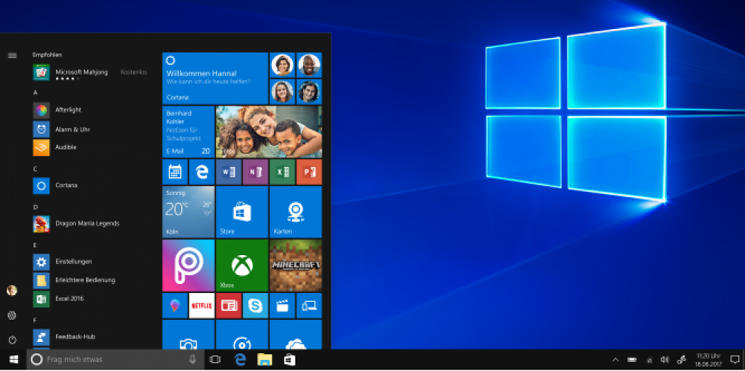Open the E-Mail tile from Bernhard Kohler
Viewport: 745px width, 371px height.
pyautogui.click(x=188, y=132)
